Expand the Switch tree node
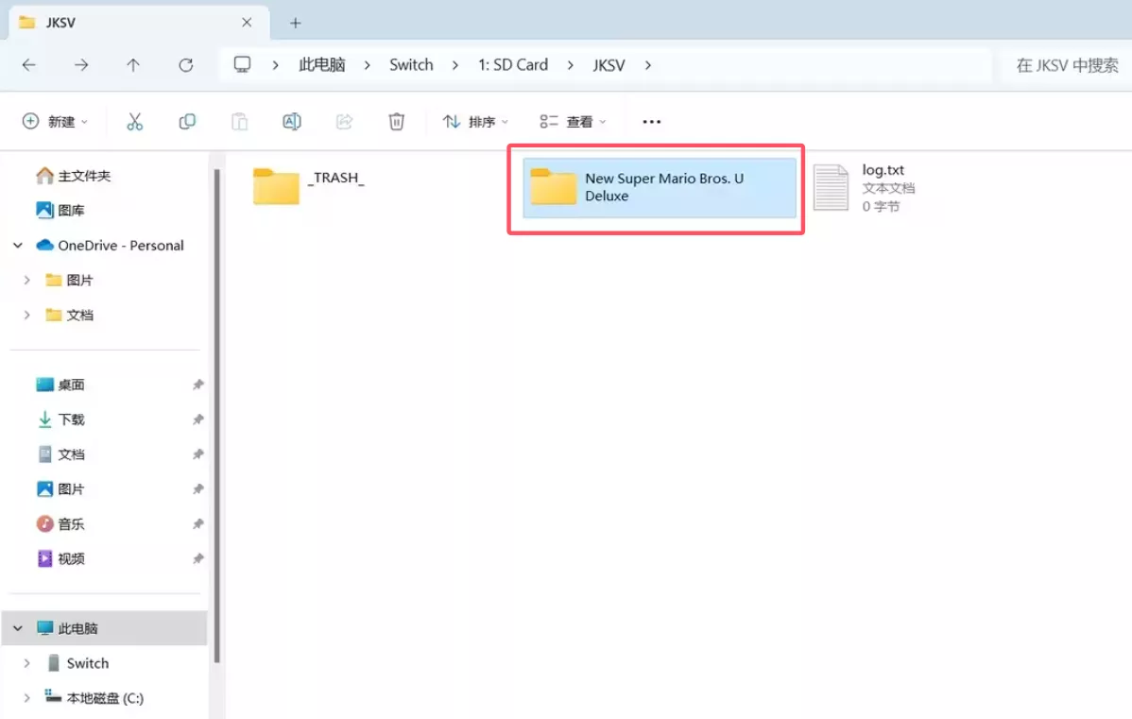 [26, 663]
